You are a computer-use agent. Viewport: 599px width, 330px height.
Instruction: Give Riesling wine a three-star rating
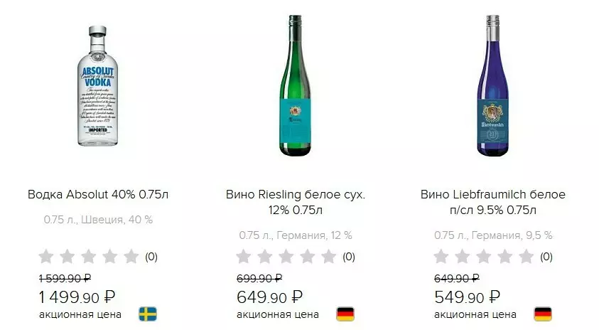[x=286, y=256]
